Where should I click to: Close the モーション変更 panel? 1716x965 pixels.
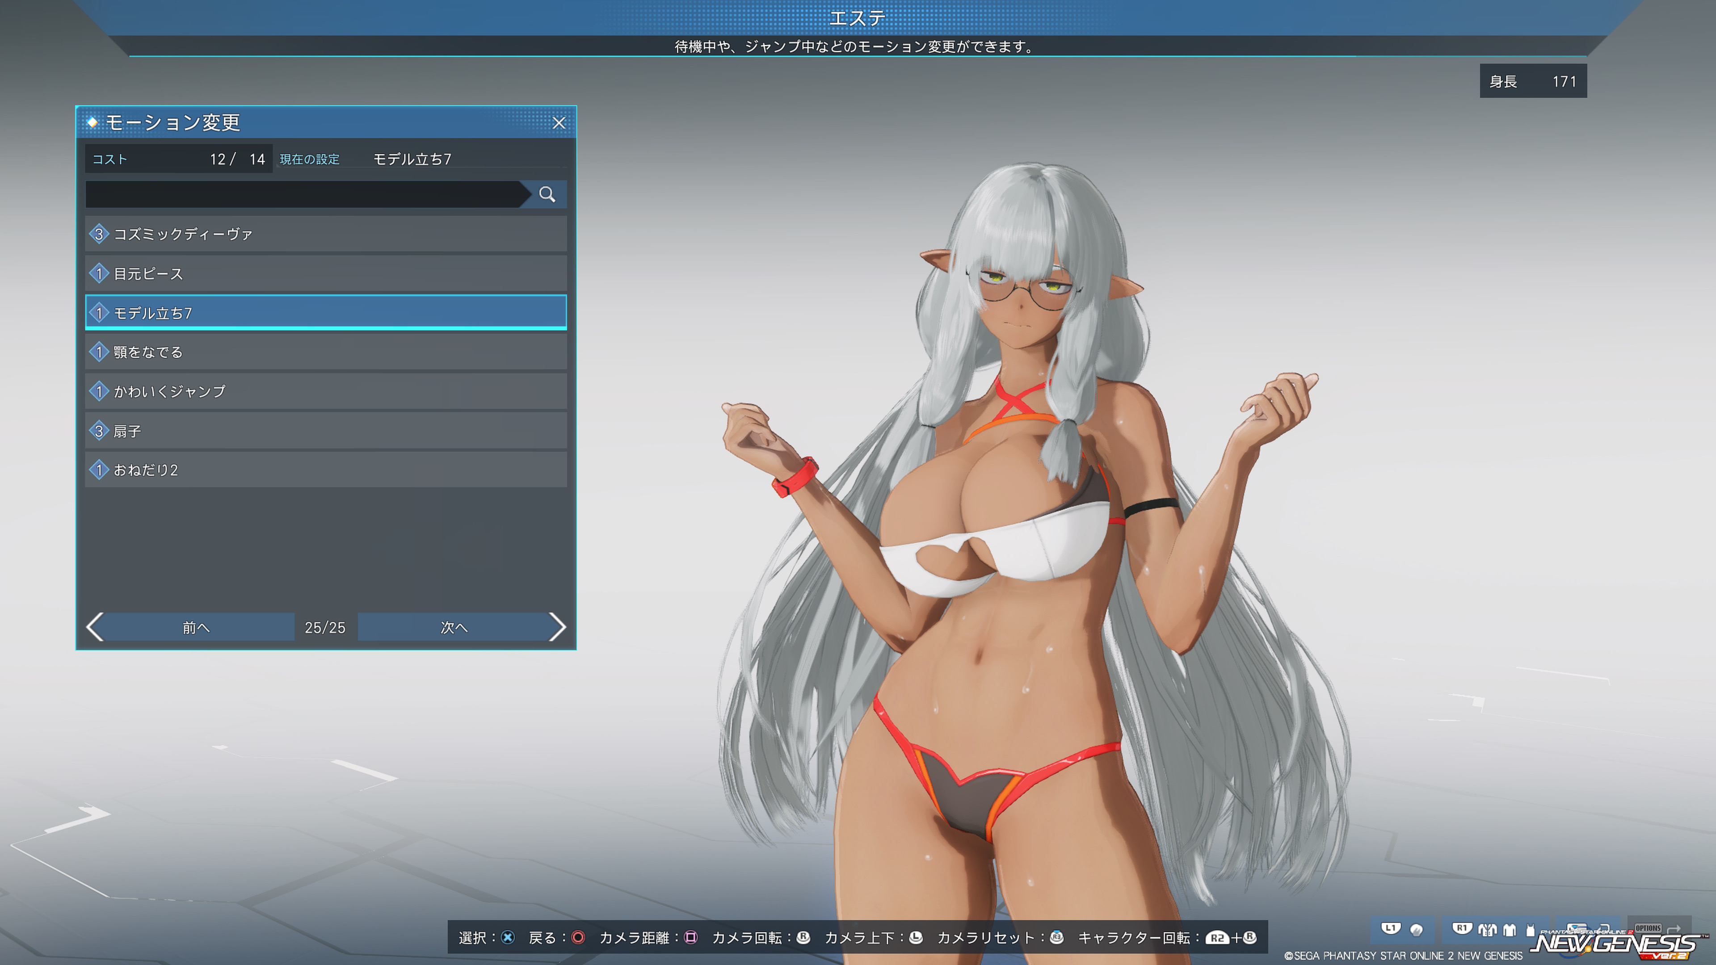pos(559,122)
